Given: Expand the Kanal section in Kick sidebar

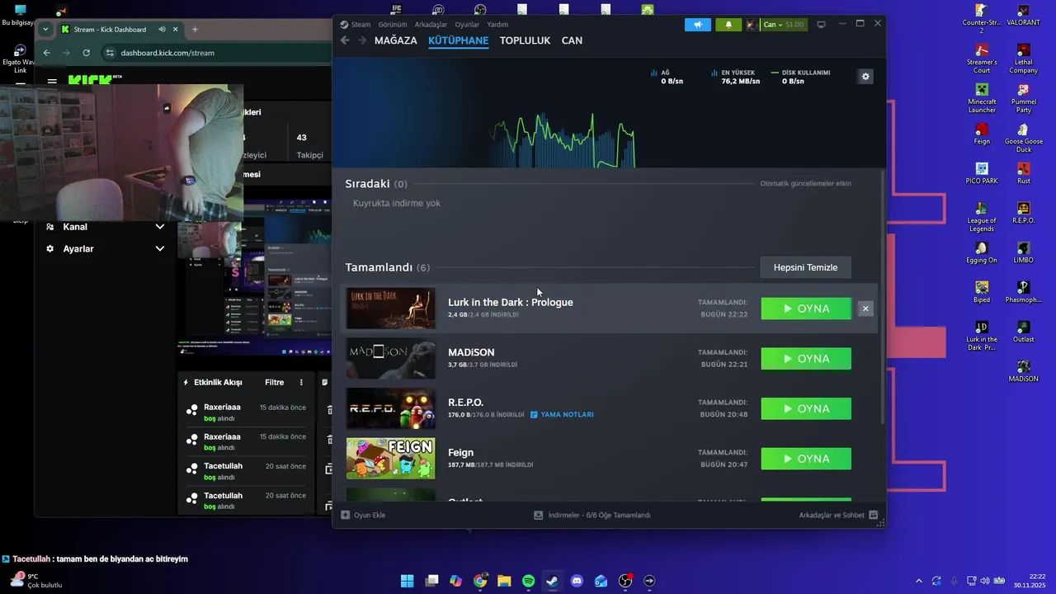Looking at the screenshot, I should 106,227.
